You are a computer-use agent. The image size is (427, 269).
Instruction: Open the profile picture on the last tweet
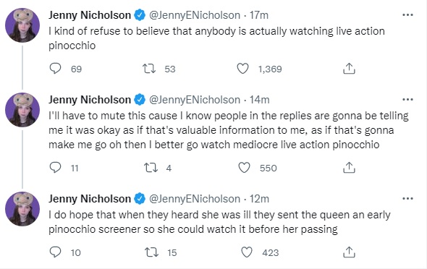pyautogui.click(x=22, y=209)
